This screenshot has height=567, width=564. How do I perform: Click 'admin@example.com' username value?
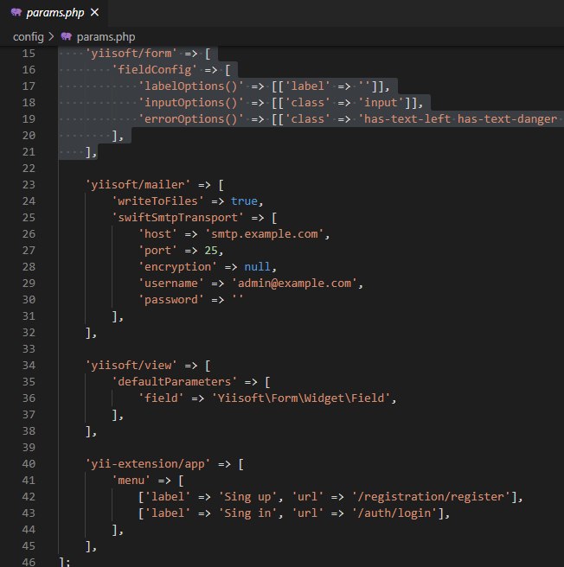(x=294, y=283)
